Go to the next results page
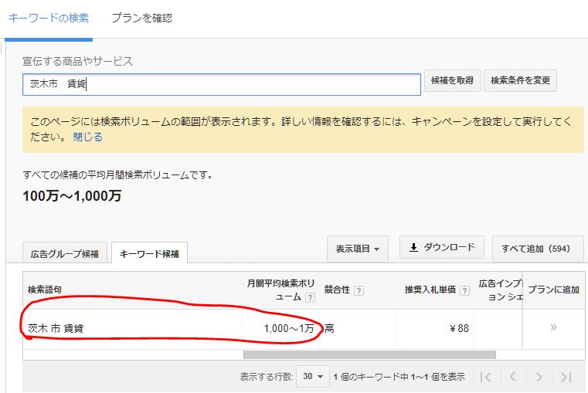The height and width of the screenshot is (393, 588). click(539, 377)
